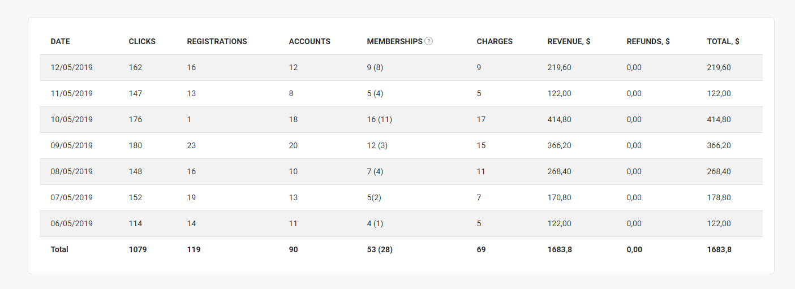Screen dimensions: 795x289
Task: Click the 11/05/2019 date cell
Action: [x=72, y=93]
